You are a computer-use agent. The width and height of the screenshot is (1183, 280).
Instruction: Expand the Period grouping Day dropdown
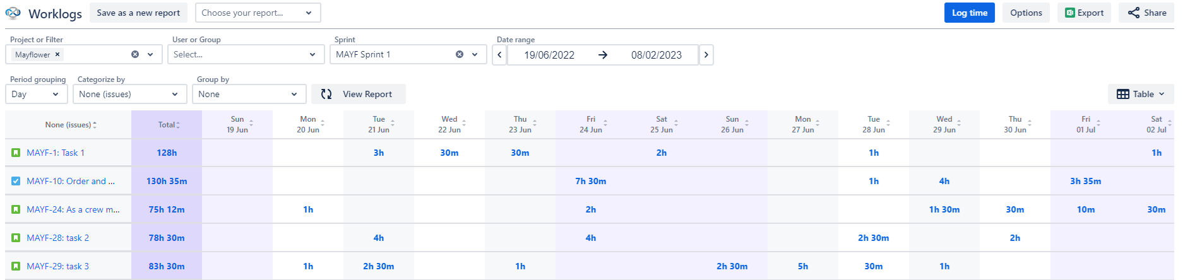[37, 94]
